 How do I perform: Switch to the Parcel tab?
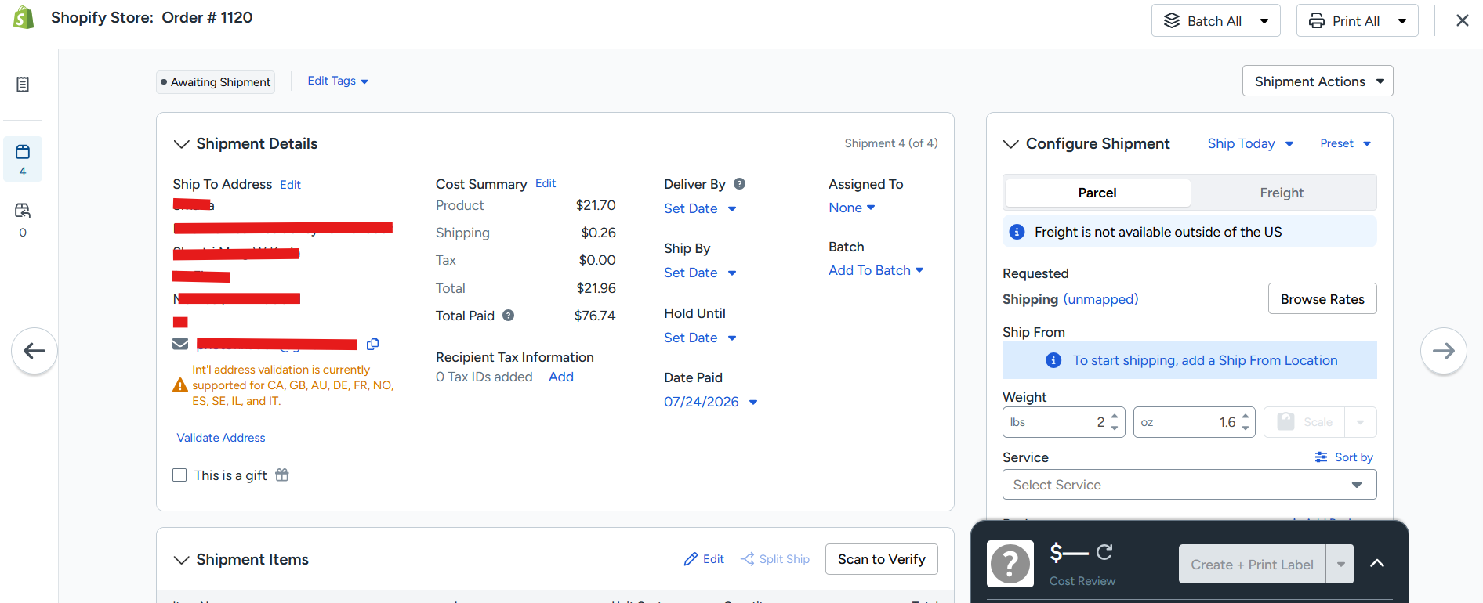tap(1097, 193)
